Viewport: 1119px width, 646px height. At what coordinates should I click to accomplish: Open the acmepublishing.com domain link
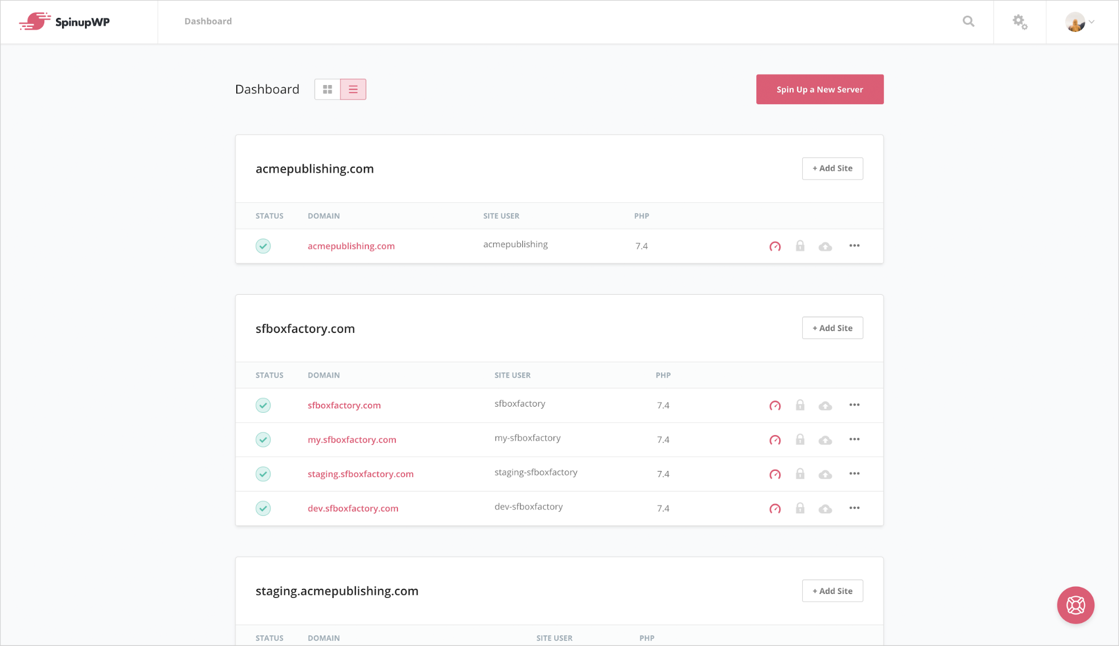click(x=351, y=246)
